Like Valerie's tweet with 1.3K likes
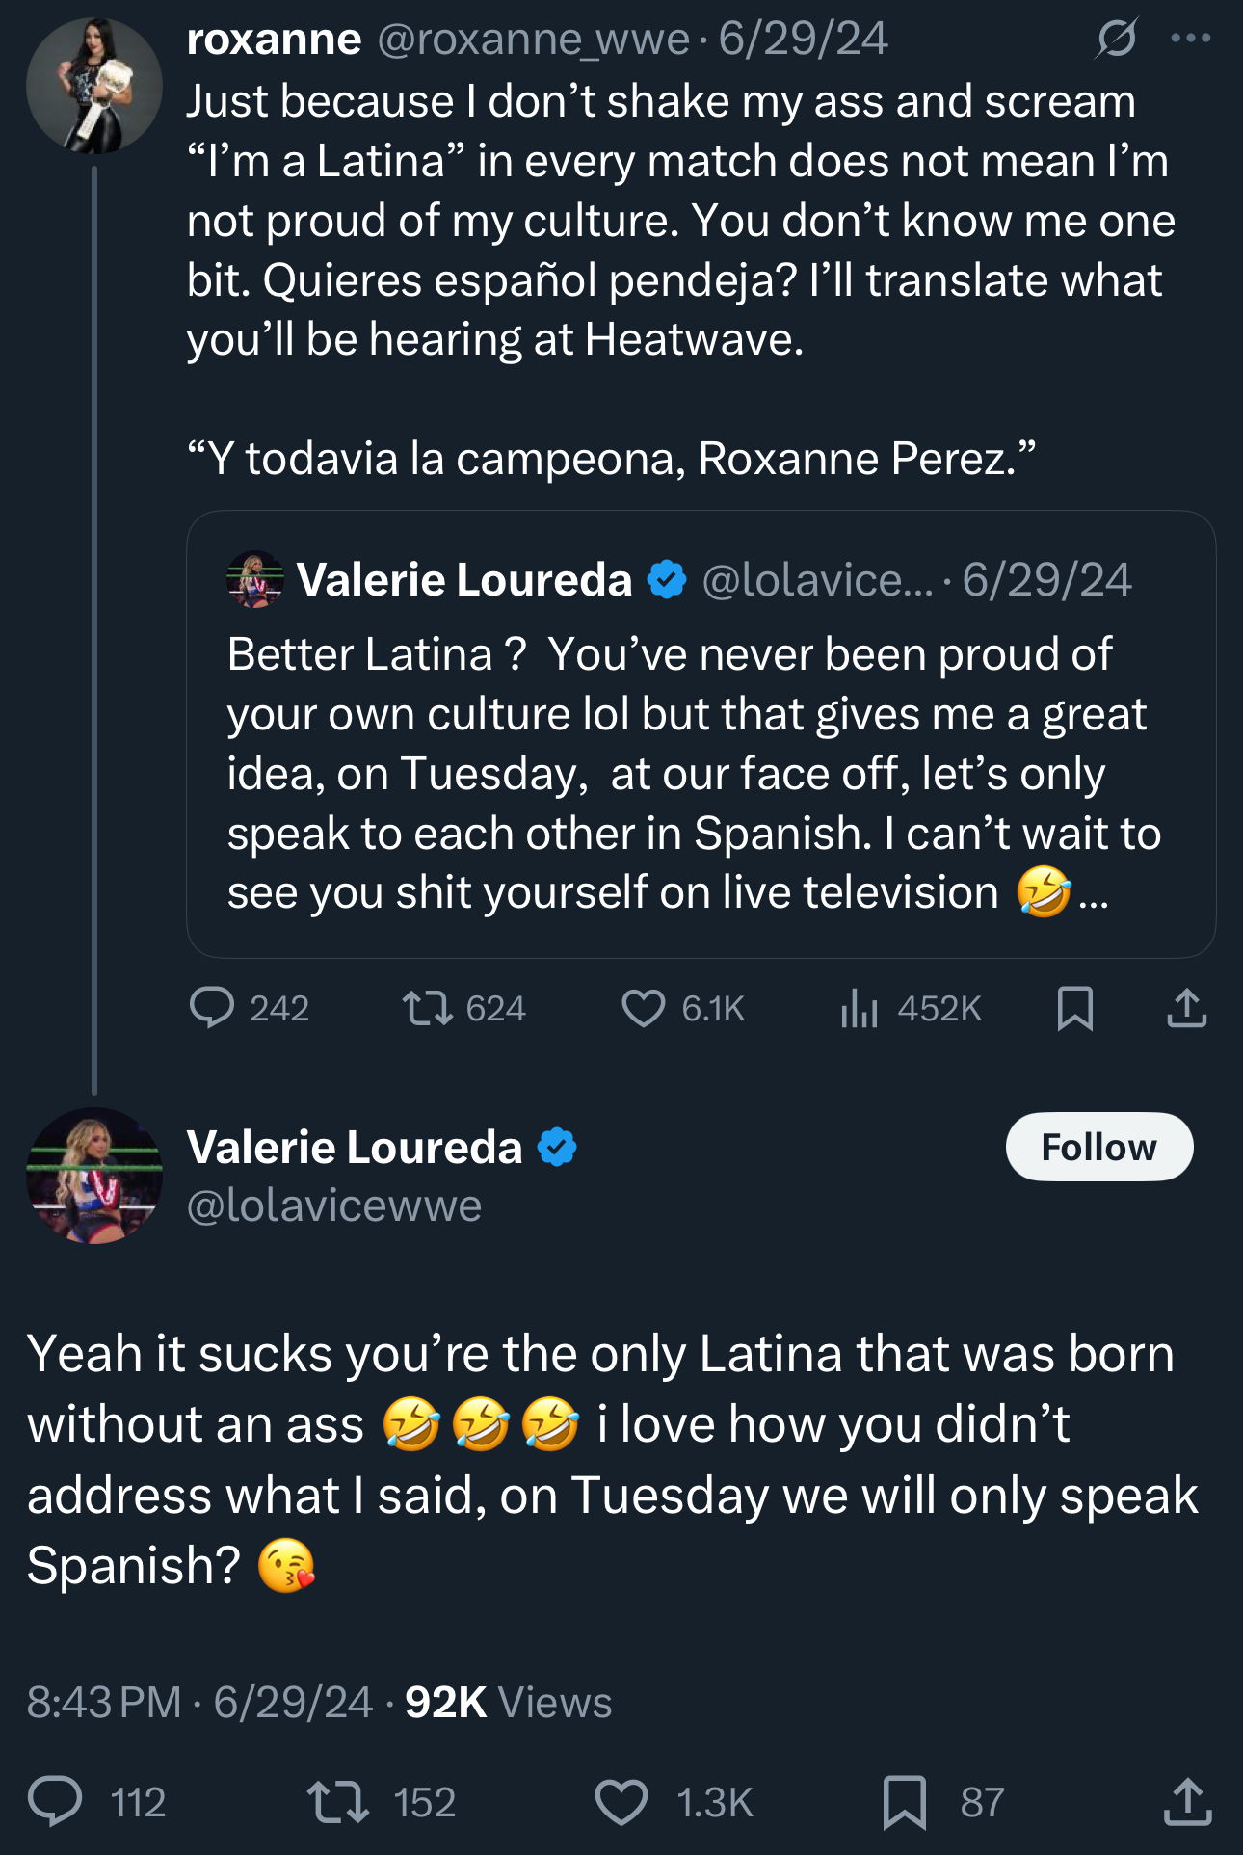The width and height of the screenshot is (1243, 1855). [x=621, y=1802]
